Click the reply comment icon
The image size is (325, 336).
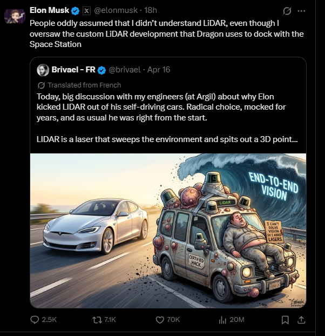tap(35, 320)
